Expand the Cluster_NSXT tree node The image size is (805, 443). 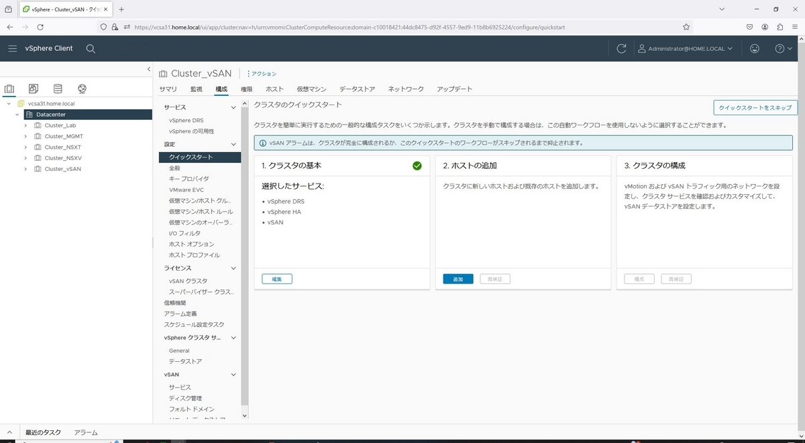pyautogui.click(x=25, y=147)
